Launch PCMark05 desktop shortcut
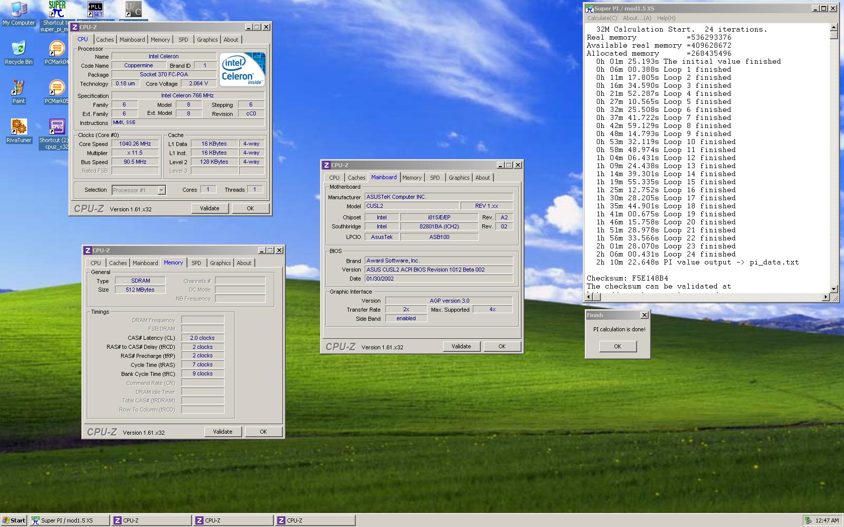Screen dimensions: 844x527 coord(57,92)
